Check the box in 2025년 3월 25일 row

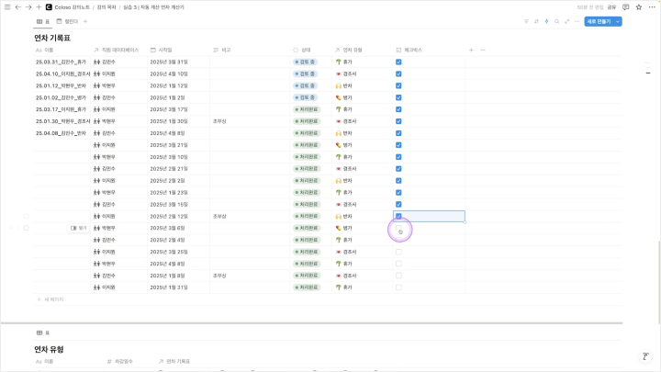398,252
